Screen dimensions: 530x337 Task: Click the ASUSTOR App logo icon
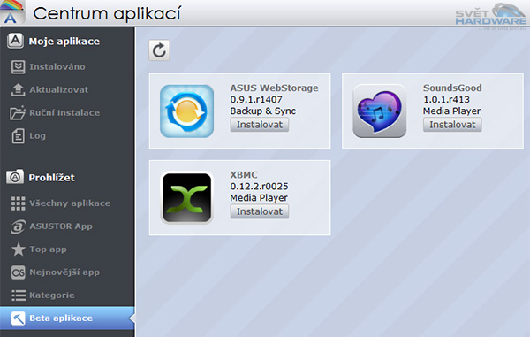click(18, 226)
